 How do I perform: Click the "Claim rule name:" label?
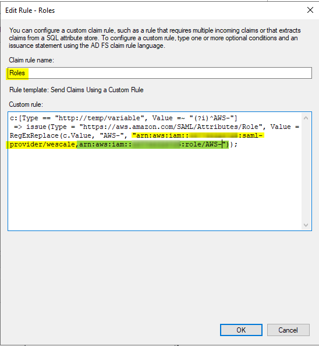pyautogui.click(x=31, y=60)
